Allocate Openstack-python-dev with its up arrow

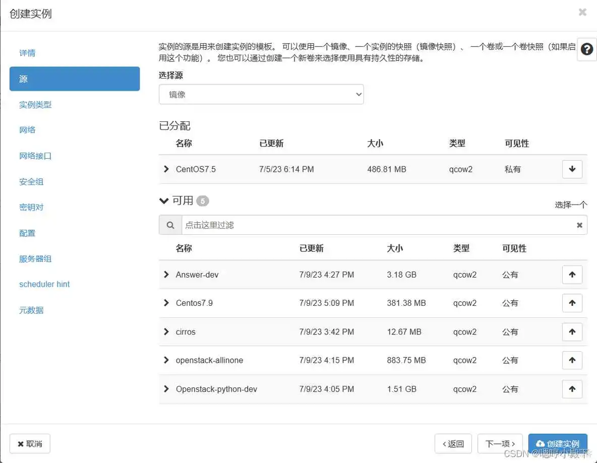coord(572,389)
